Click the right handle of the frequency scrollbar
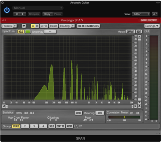 [132, 106]
